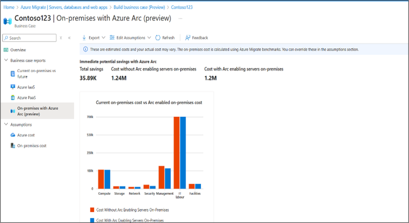Click the search magnifier icon
Viewport: 409px width, 223px height.
[x=6, y=38]
